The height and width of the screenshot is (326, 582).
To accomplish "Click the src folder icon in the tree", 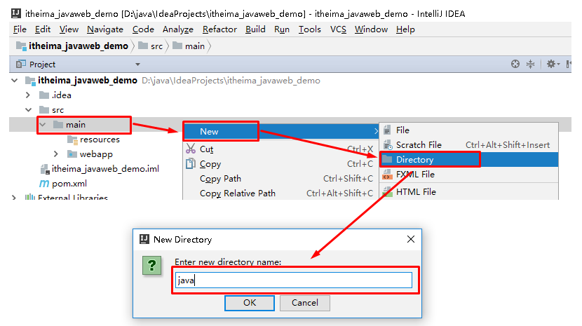I will click(44, 110).
